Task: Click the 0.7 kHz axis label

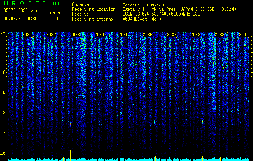Action: 3,133
